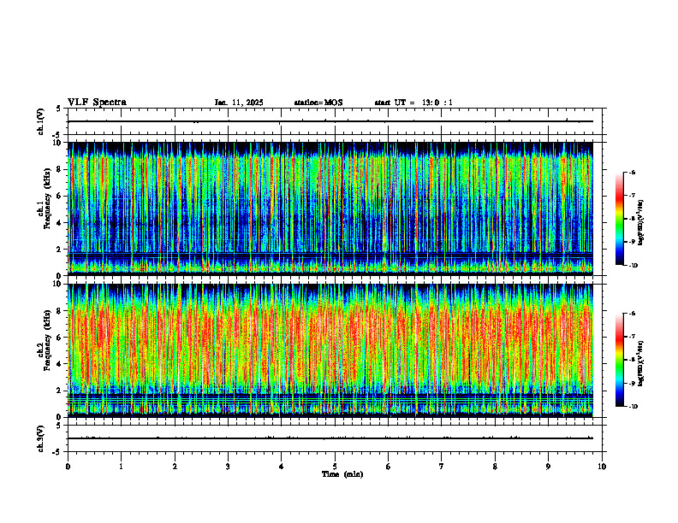Select the "start UT = 13:0 :1" text
The image size is (678, 523).
pos(413,103)
